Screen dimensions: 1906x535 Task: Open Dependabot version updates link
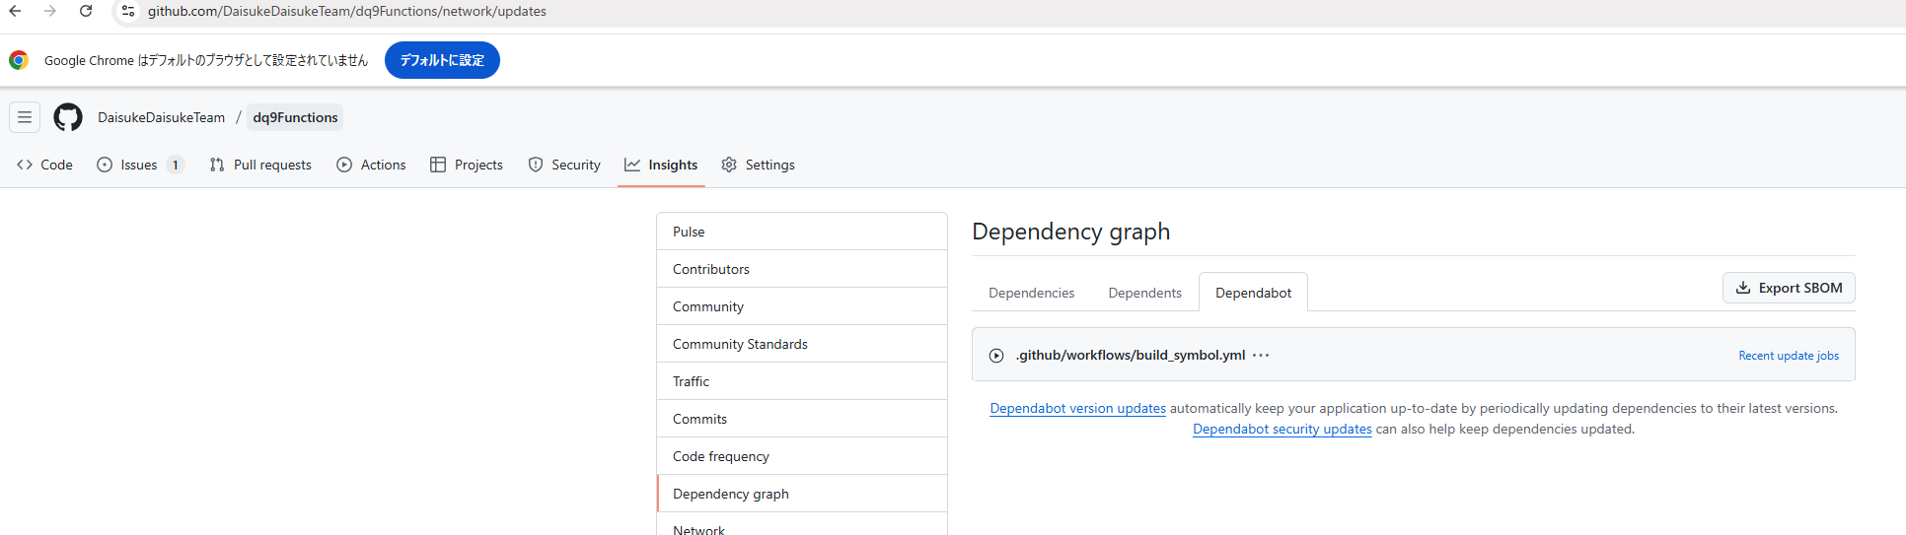(1077, 408)
